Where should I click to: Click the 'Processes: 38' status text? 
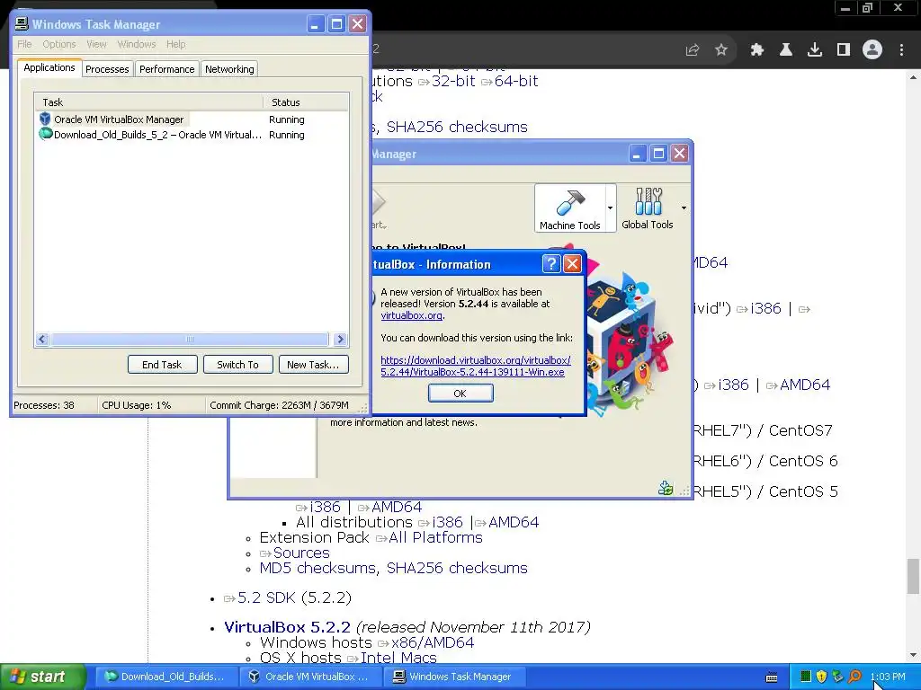click(x=44, y=405)
